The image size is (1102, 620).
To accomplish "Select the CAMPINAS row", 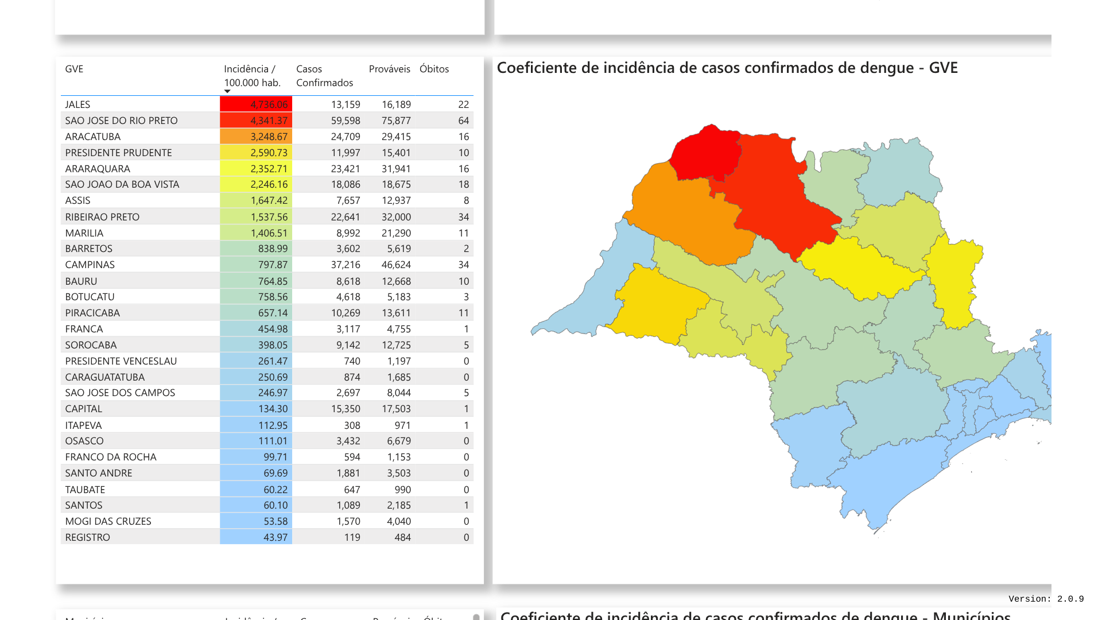I will 90,265.
